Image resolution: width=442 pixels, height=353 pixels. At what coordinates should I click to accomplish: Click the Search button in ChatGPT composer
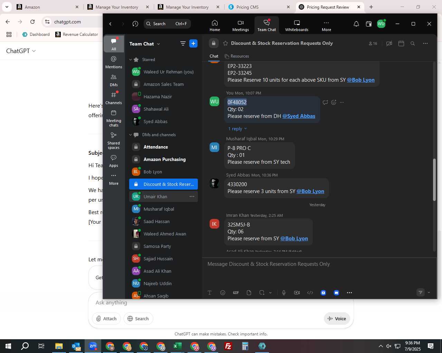[x=138, y=319]
